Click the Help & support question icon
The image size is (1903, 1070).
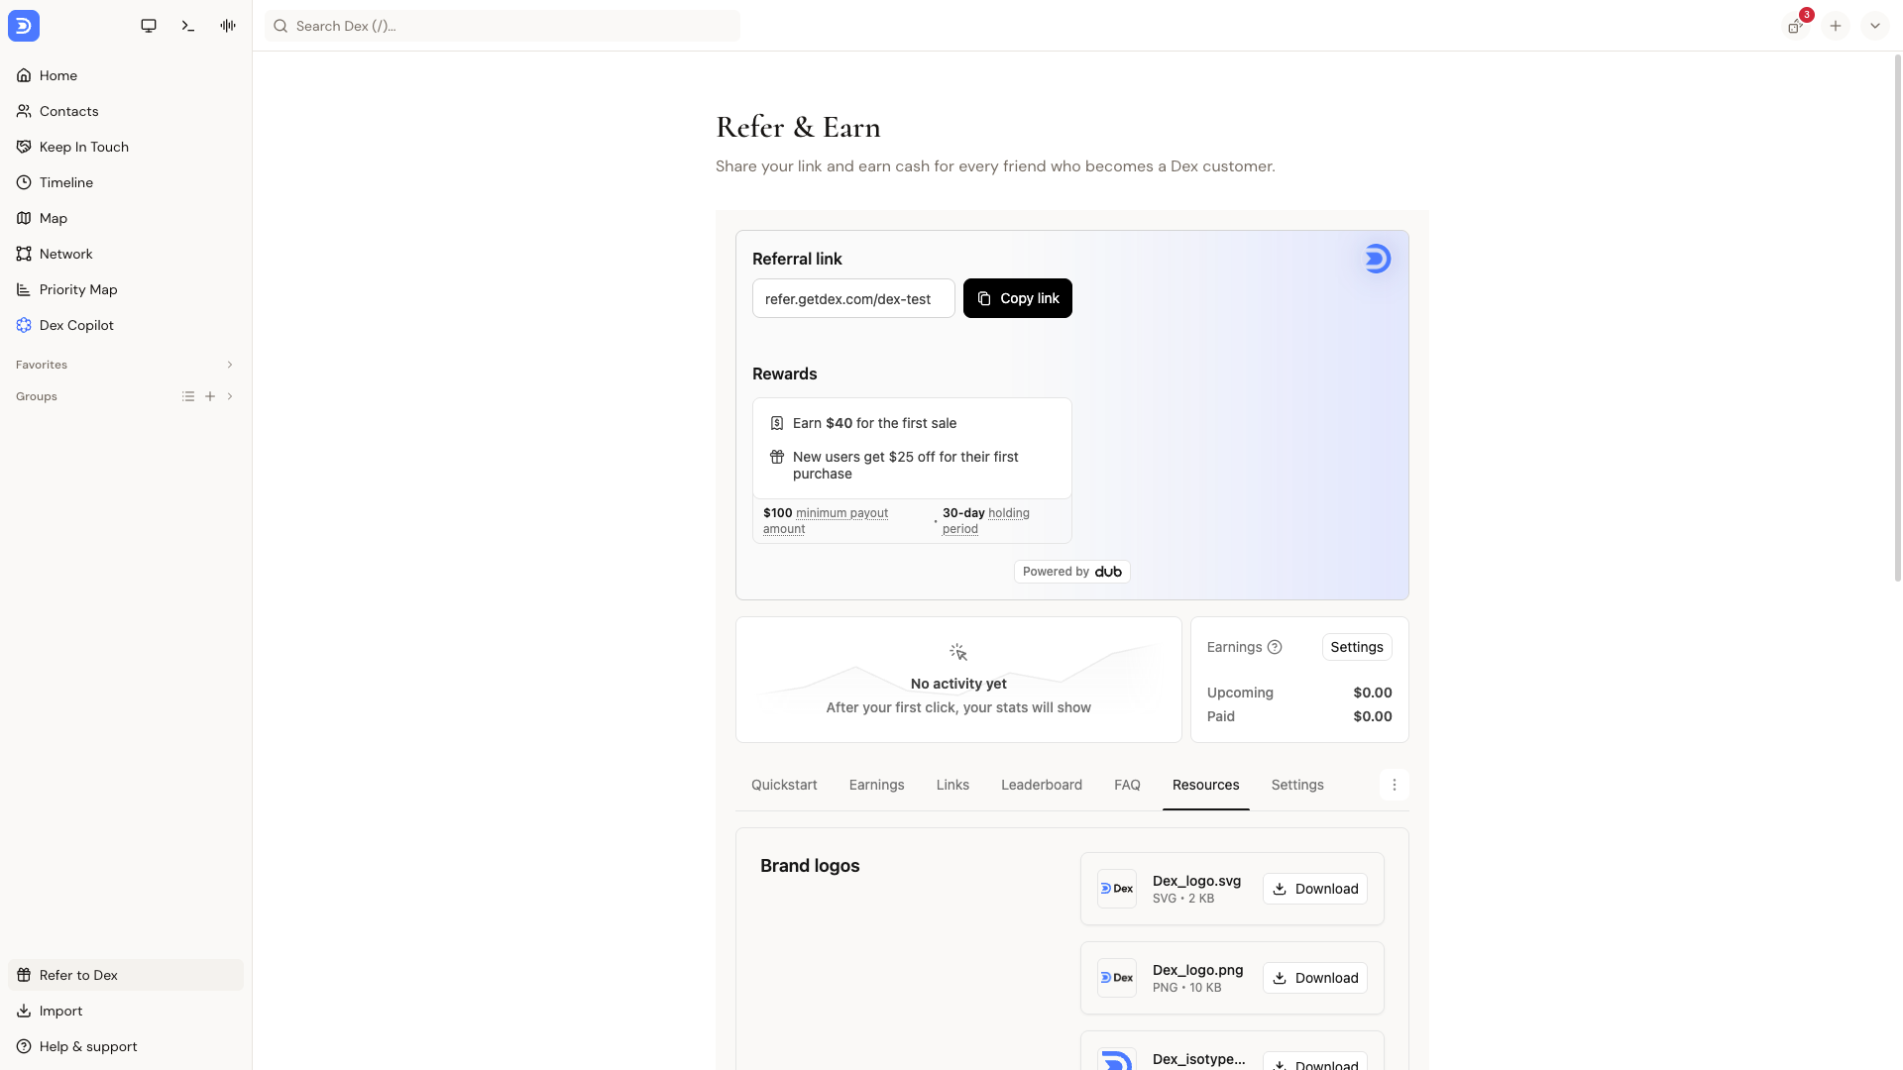pyautogui.click(x=24, y=1046)
